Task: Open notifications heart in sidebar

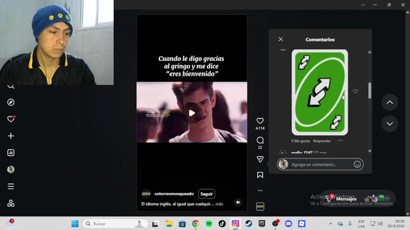Action: [x=11, y=119]
